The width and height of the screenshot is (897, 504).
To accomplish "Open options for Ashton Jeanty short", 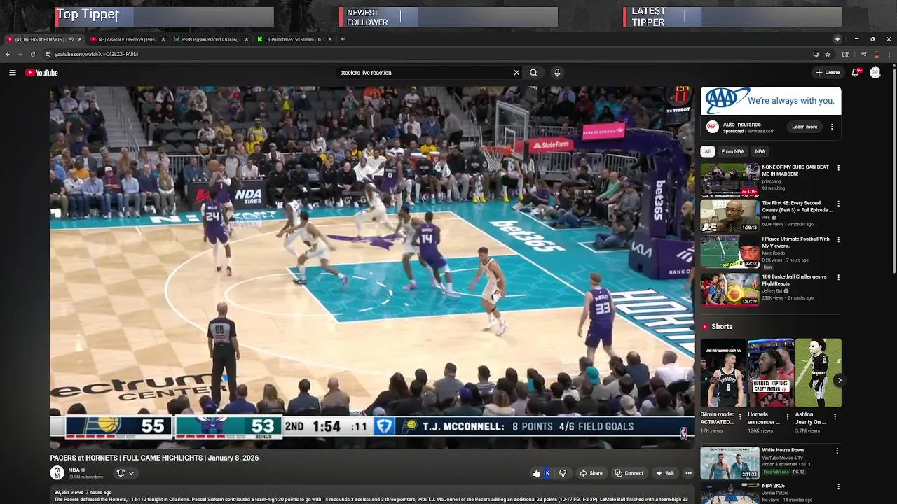I will click(x=834, y=416).
